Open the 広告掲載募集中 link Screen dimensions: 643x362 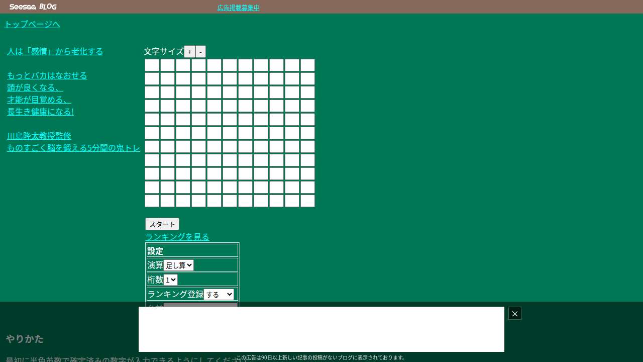pos(239,8)
